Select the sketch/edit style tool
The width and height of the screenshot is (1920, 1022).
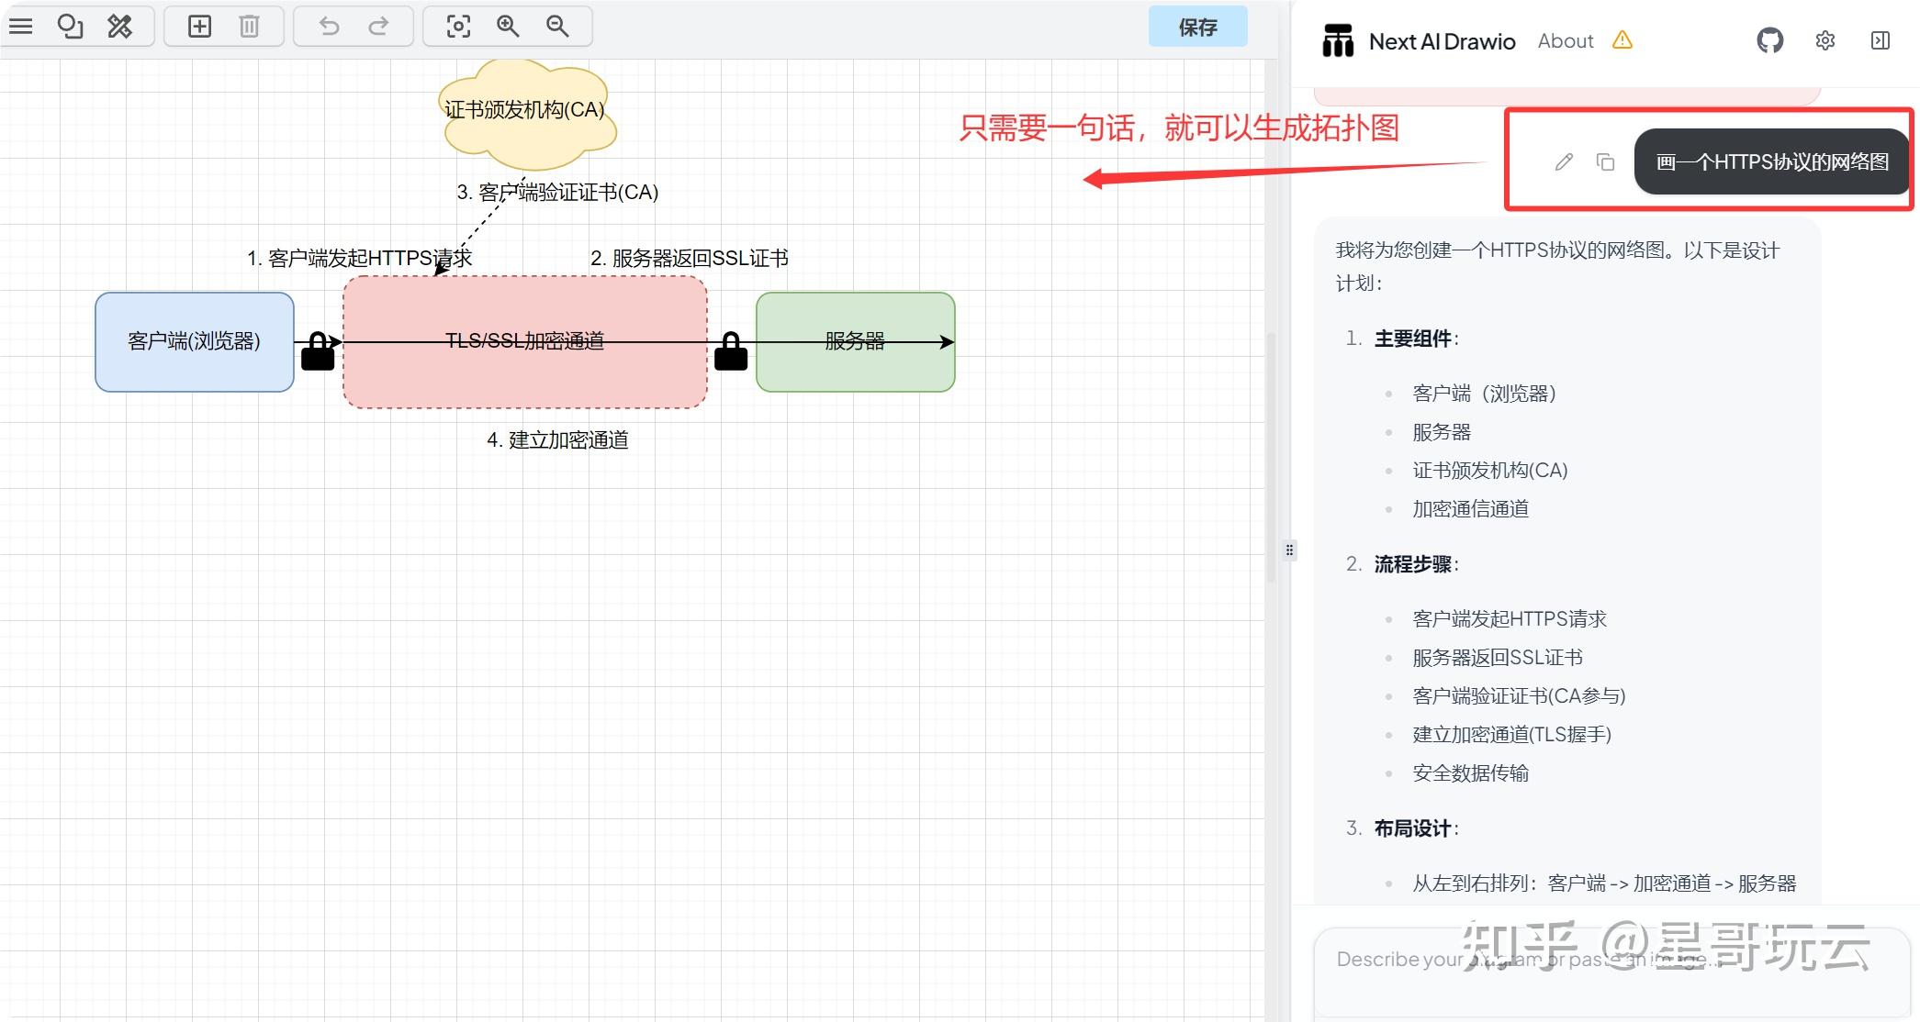point(119,26)
